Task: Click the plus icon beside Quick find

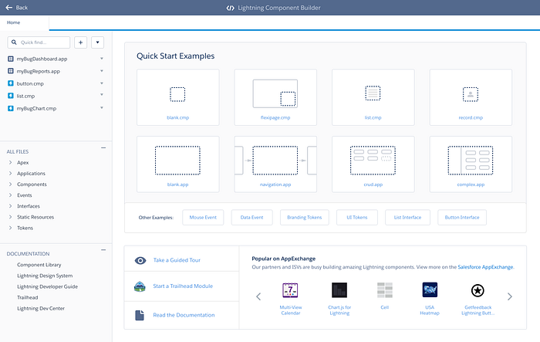Action: [81, 42]
